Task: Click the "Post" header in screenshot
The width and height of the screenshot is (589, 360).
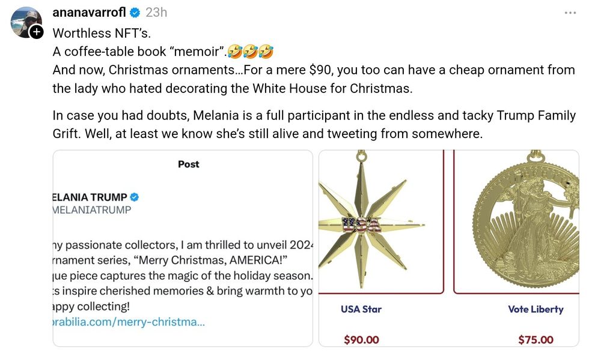Action: (188, 164)
